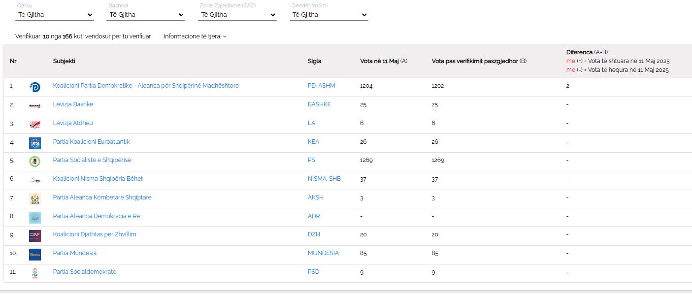Open Partia Aleanca Demokracia e Re link
The image size is (692, 294).
click(97, 216)
